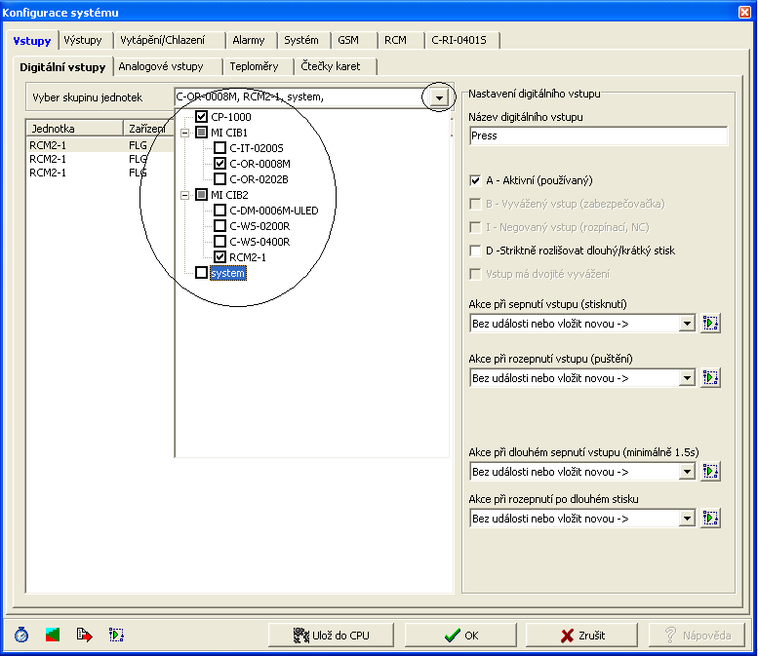
Task: Click the Zařízení column header
Action: tap(149, 129)
